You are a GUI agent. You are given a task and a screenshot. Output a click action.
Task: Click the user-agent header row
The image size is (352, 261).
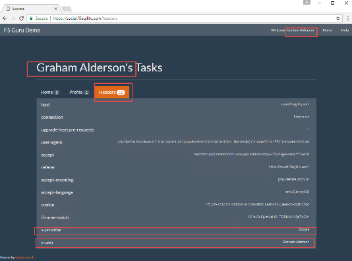coord(177,142)
